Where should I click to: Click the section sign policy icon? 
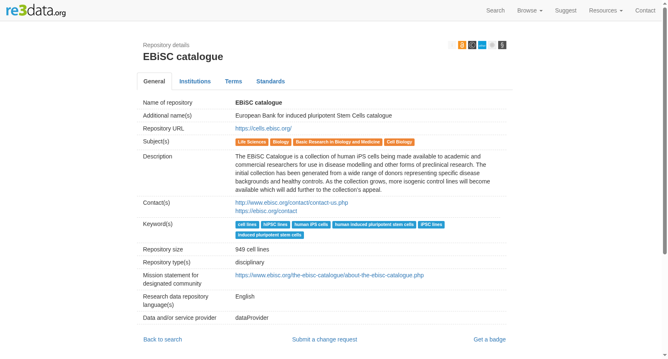502,45
